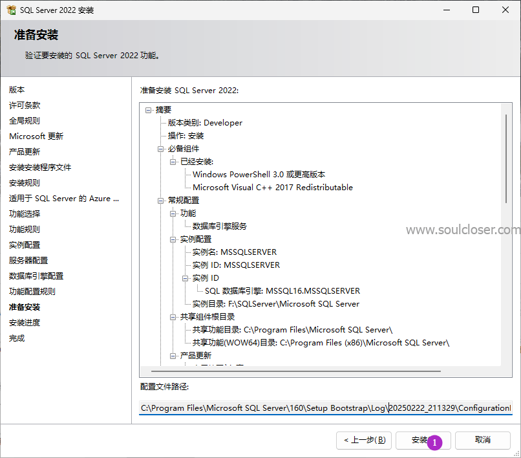Select 功能规则 step in sidebar
521x458 pixels.
pyautogui.click(x=25, y=230)
